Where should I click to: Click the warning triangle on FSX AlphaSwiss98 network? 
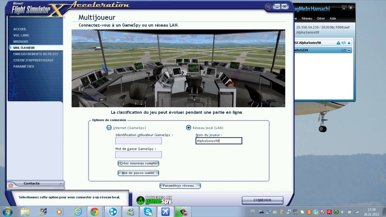click(338, 43)
